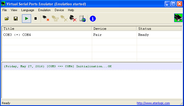Click the grayed reinitialize device icon

coord(64,19)
